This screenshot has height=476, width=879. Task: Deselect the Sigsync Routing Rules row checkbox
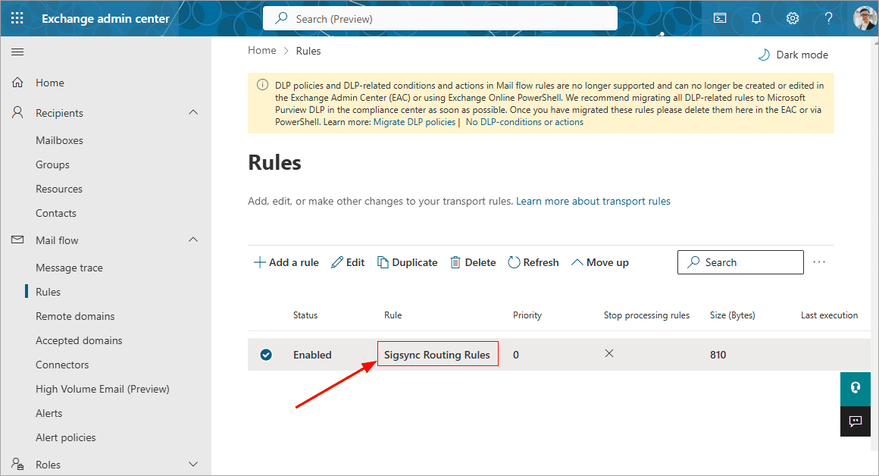tap(266, 354)
